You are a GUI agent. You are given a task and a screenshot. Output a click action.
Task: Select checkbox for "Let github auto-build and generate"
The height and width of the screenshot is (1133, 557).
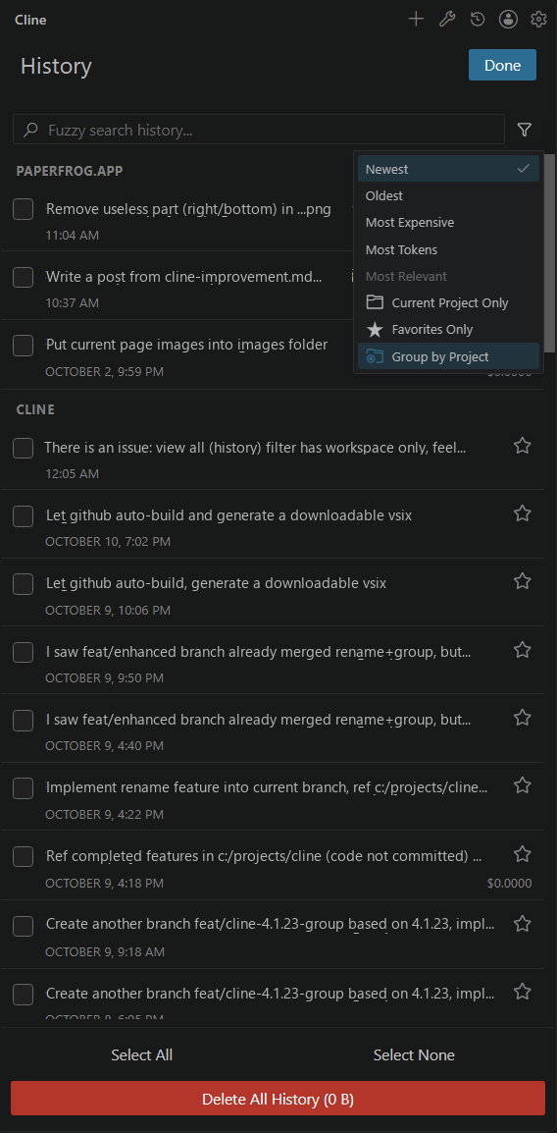click(24, 515)
